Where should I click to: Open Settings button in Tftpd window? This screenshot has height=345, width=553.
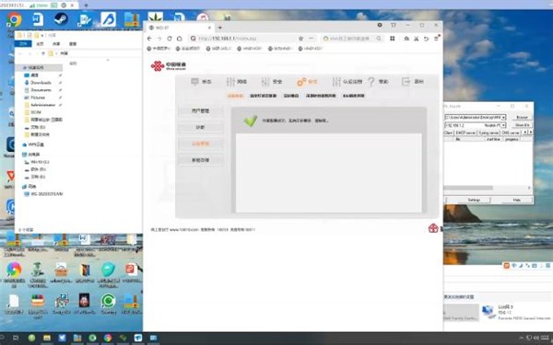[x=474, y=200]
